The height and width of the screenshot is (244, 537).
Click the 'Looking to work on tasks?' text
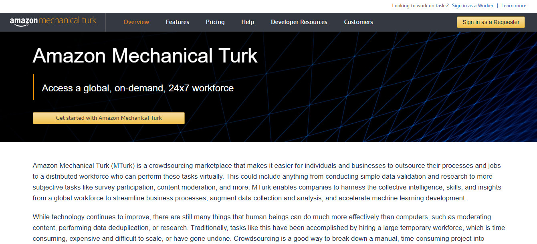420,6
